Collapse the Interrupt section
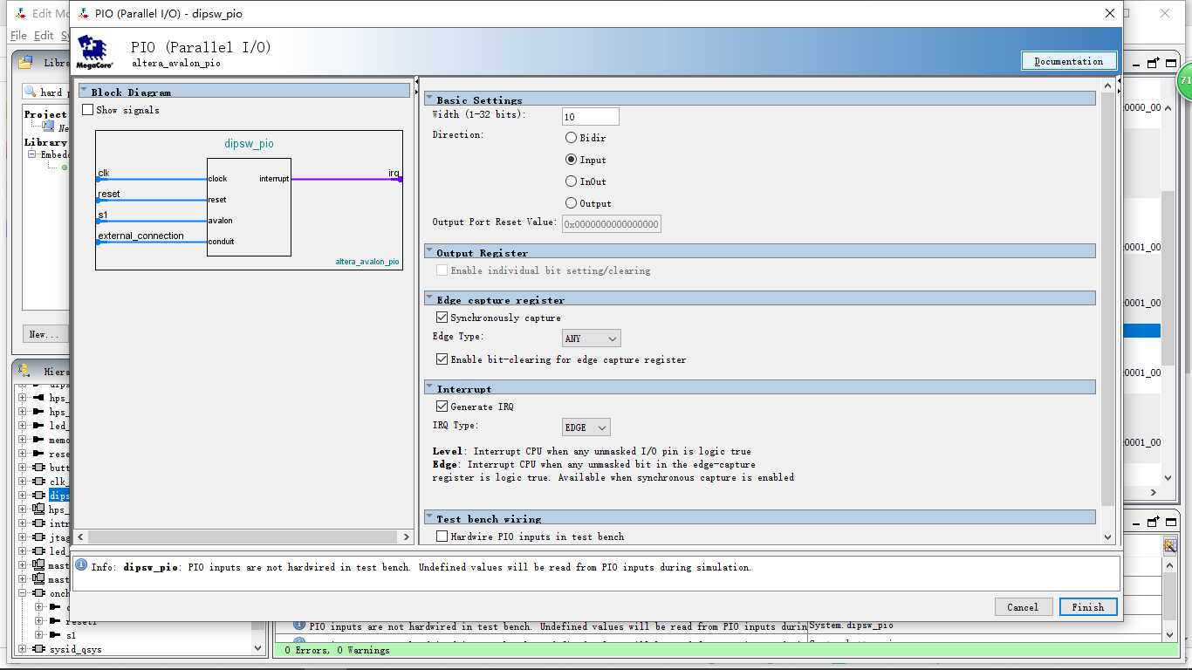 (x=429, y=387)
